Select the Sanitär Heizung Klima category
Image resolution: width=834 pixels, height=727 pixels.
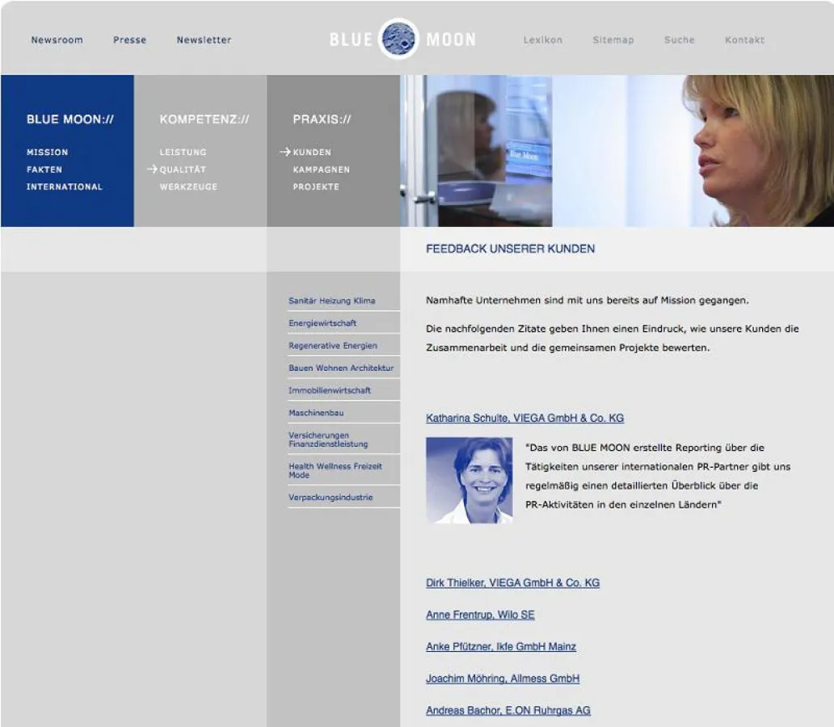(332, 301)
